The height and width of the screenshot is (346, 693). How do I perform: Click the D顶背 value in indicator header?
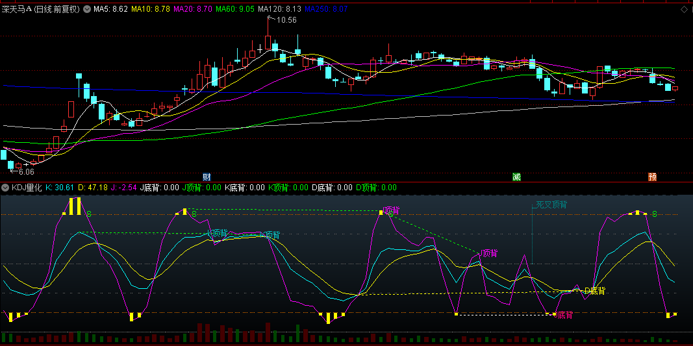[x=376, y=188]
